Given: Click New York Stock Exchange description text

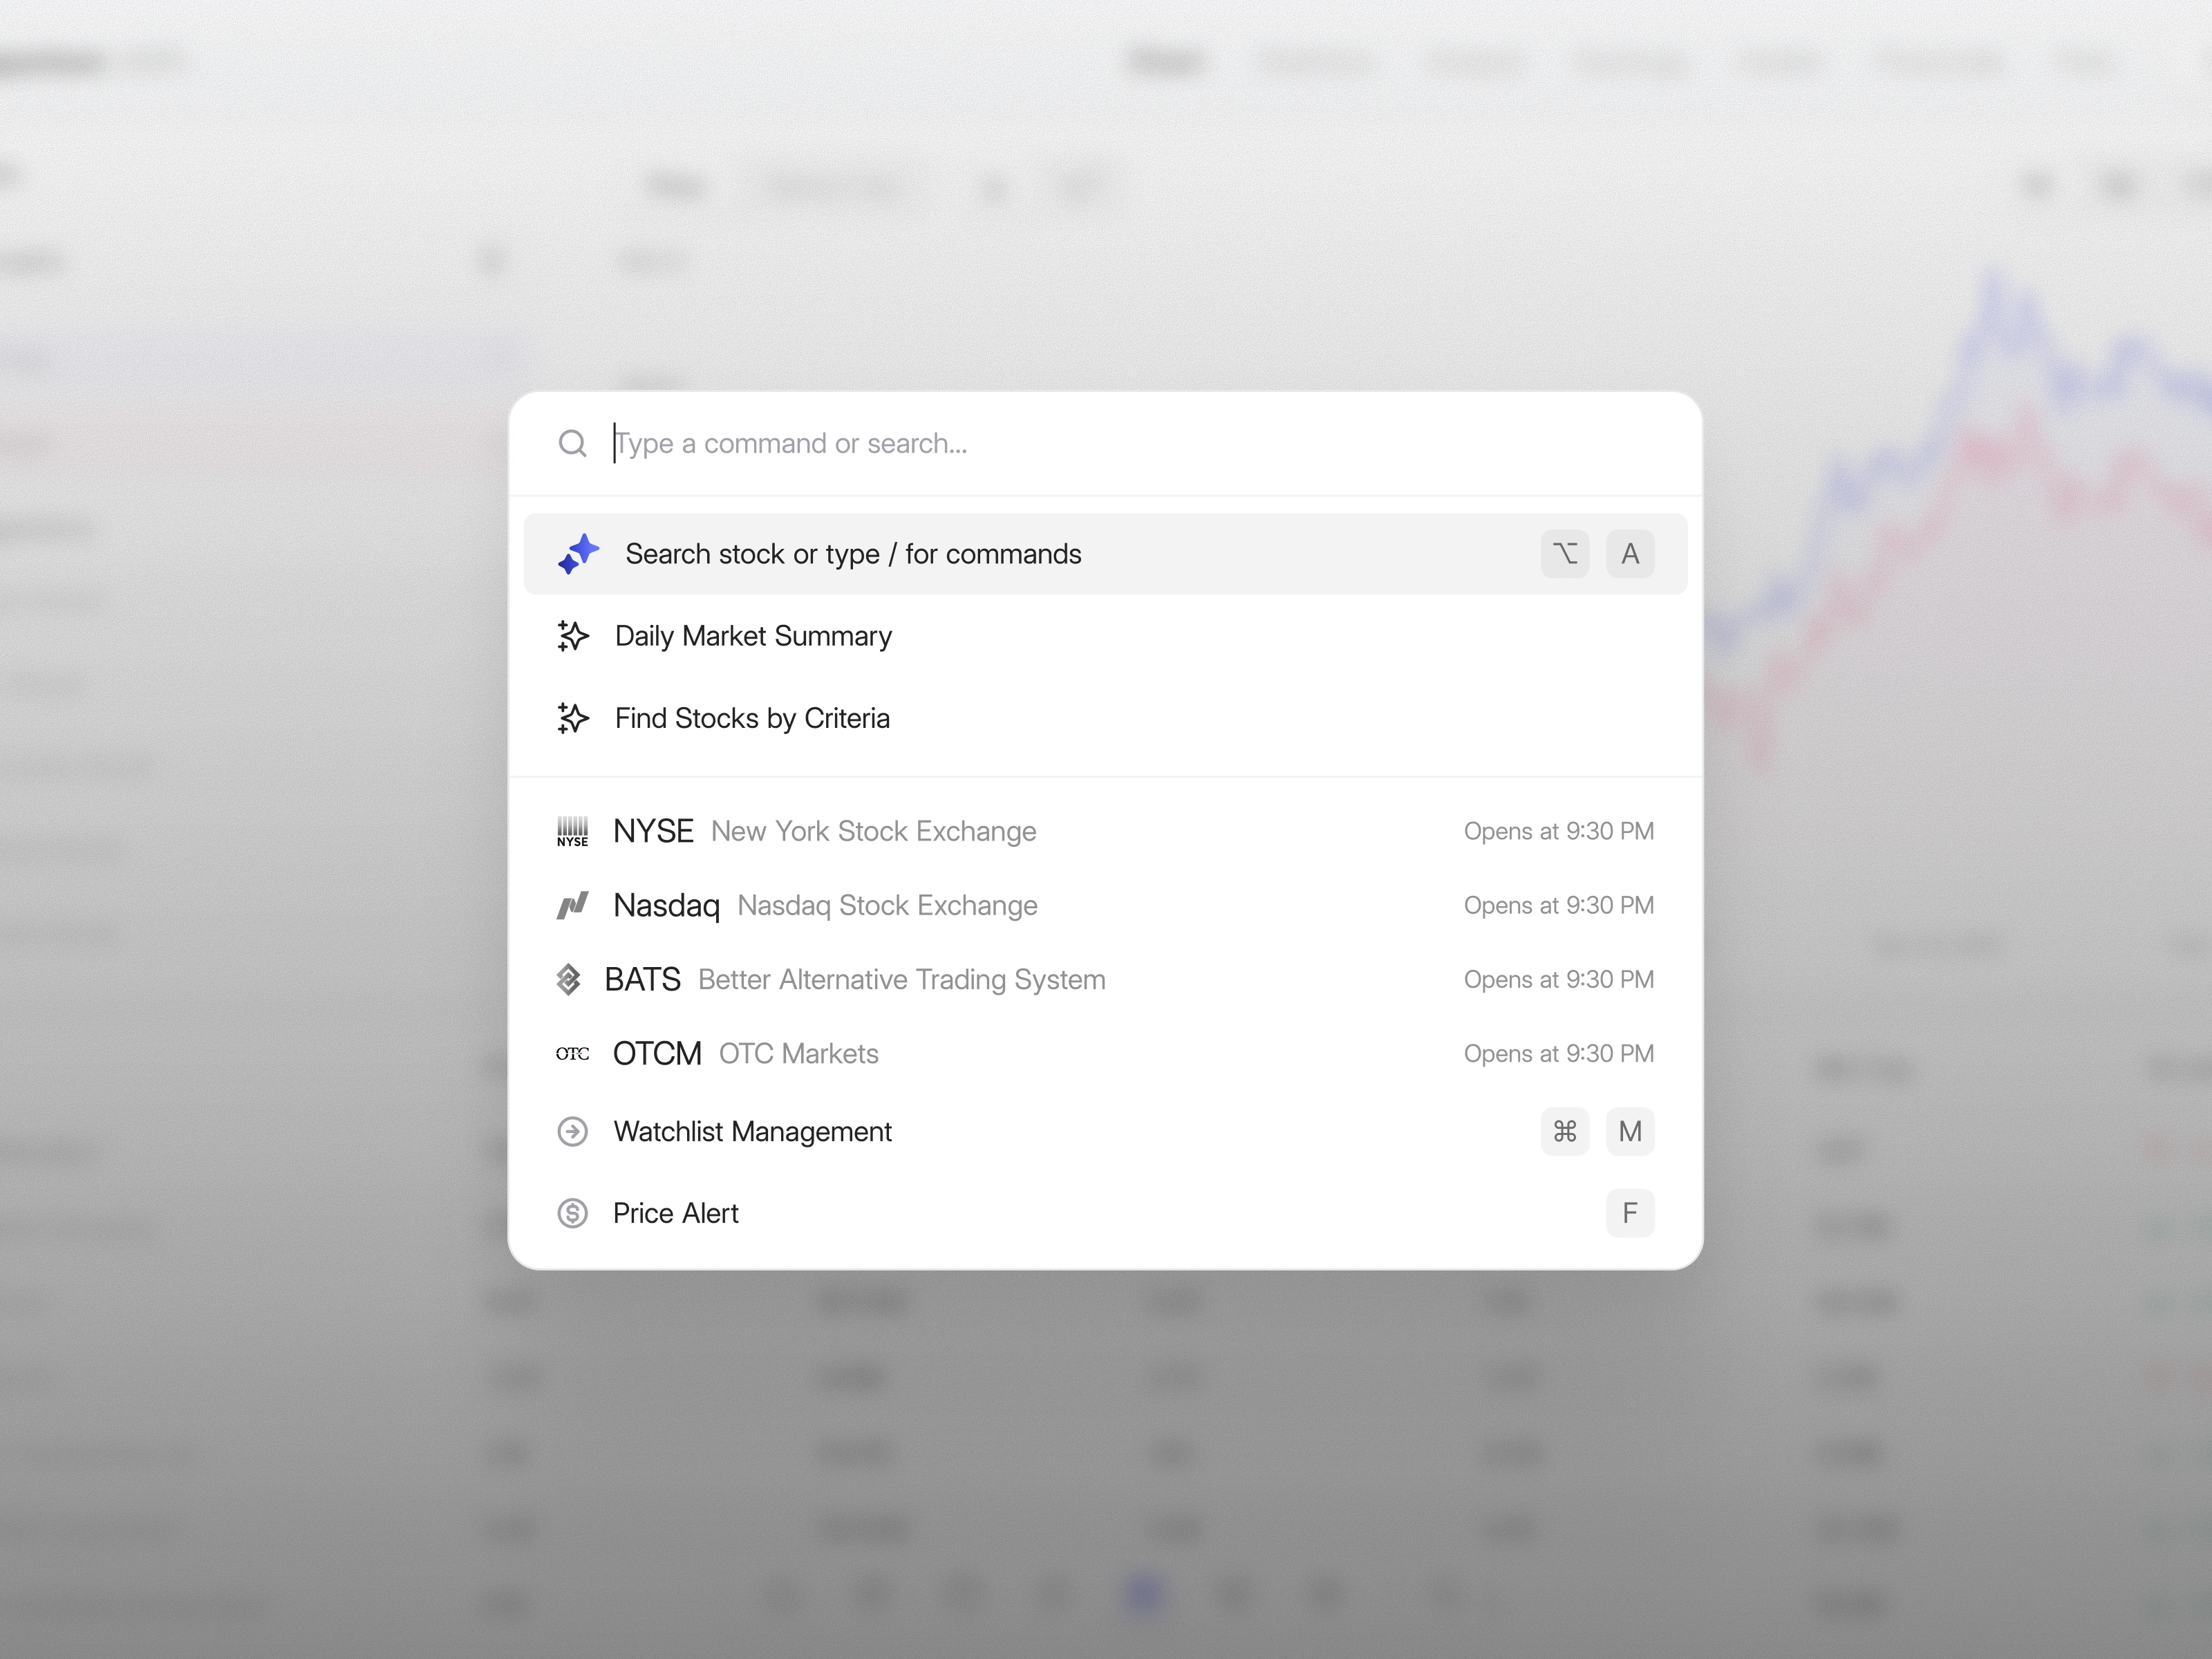Looking at the screenshot, I should point(874,831).
